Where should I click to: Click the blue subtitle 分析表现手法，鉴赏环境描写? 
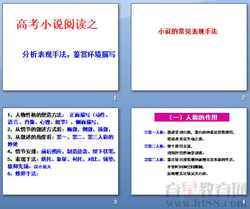pos(69,54)
